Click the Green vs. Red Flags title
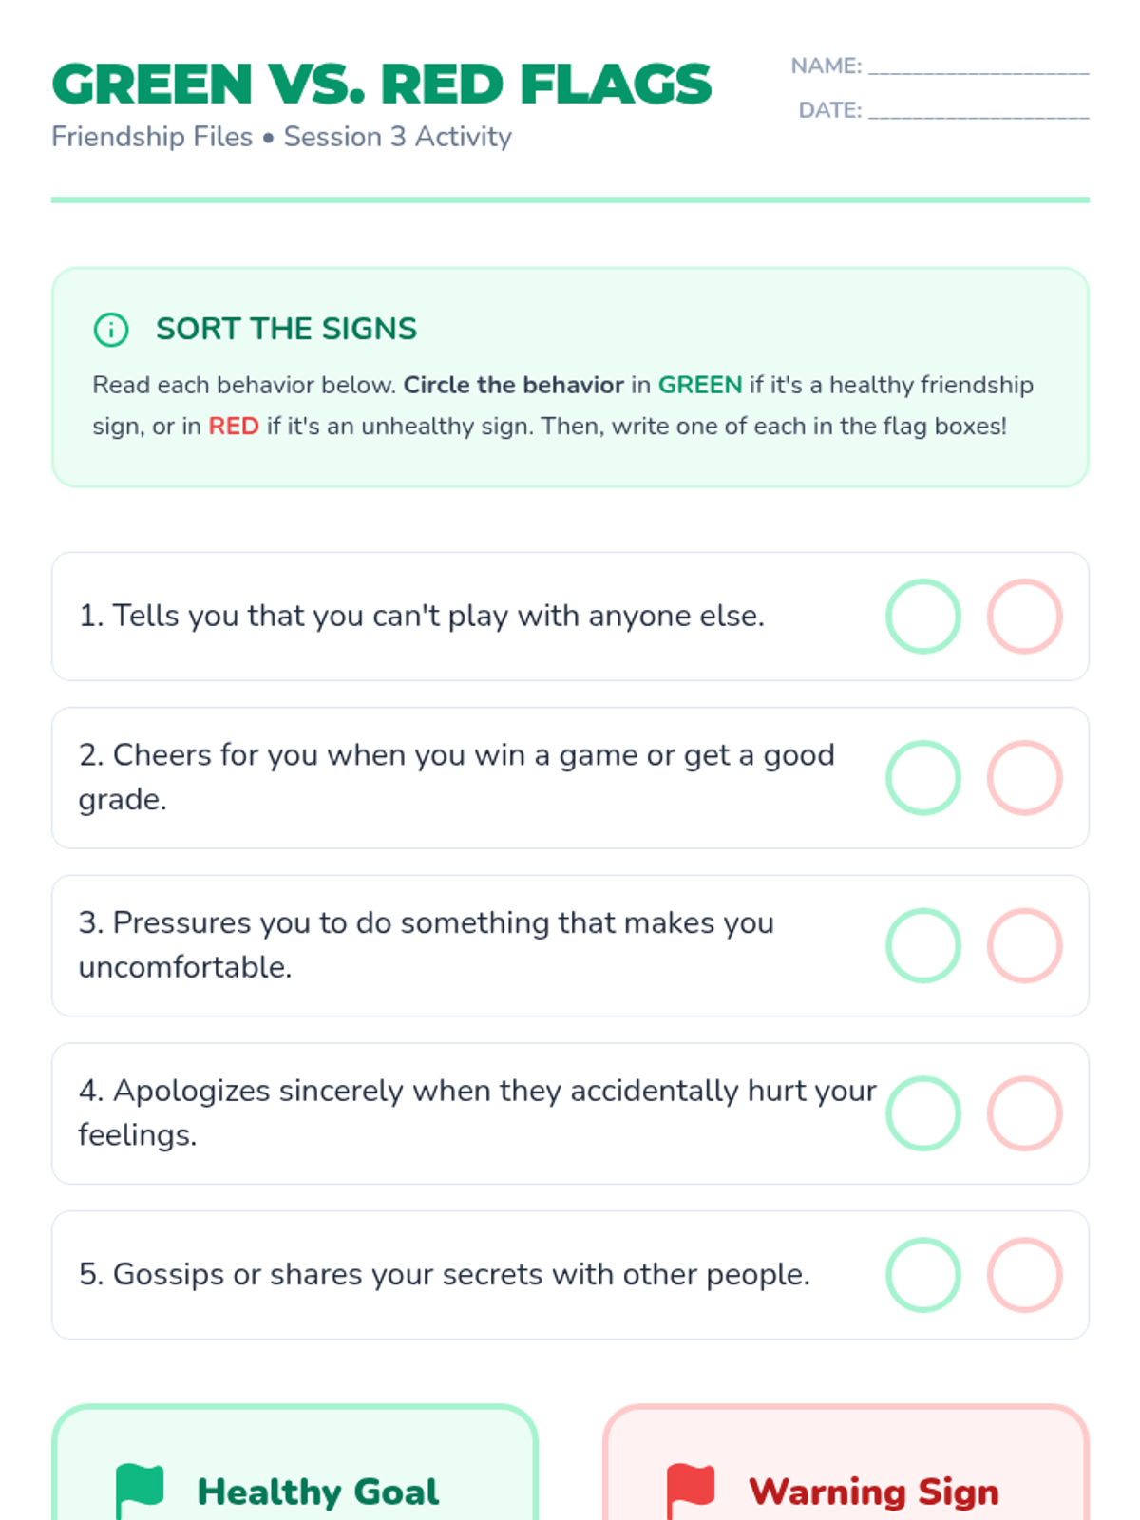Image resolution: width=1140 pixels, height=1520 pixels. (382, 85)
